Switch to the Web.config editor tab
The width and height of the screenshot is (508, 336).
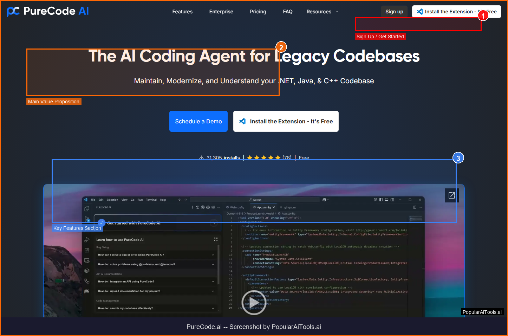point(235,207)
